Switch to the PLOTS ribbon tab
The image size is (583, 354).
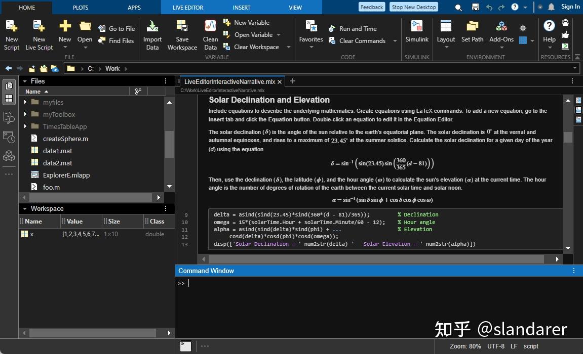(x=80, y=7)
